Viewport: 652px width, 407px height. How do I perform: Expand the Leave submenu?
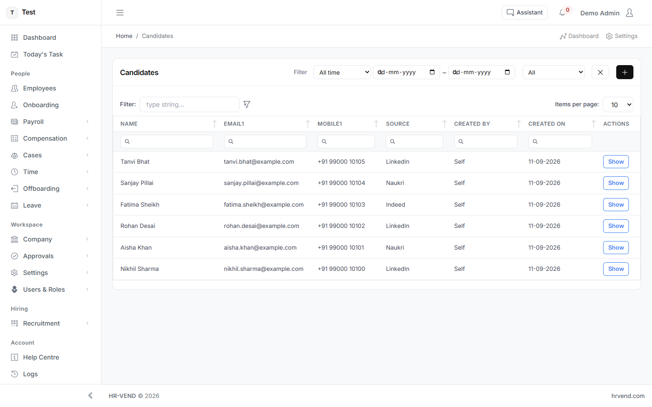[x=50, y=205]
